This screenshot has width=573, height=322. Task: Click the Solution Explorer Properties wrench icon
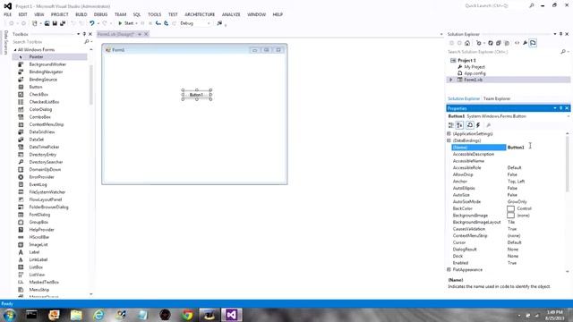pyautogui.click(x=525, y=43)
